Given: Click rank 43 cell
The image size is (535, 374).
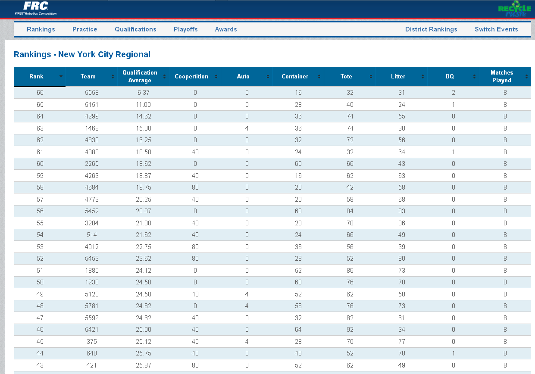Looking at the screenshot, I should coord(40,365).
